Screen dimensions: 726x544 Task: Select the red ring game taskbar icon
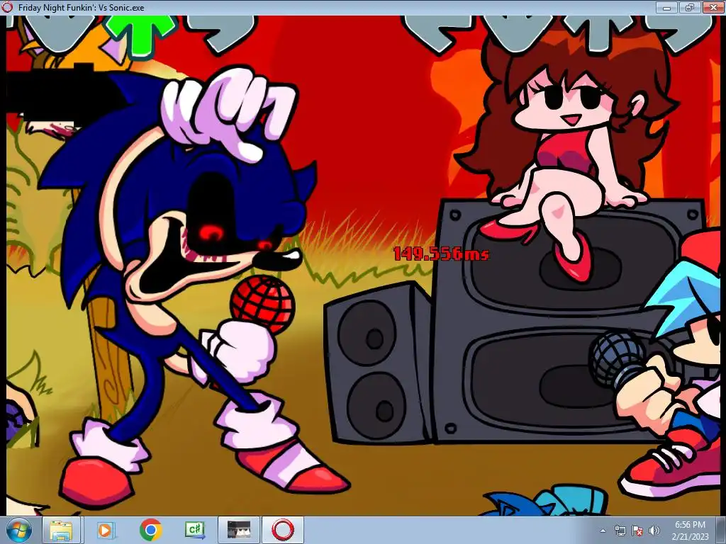(283, 530)
